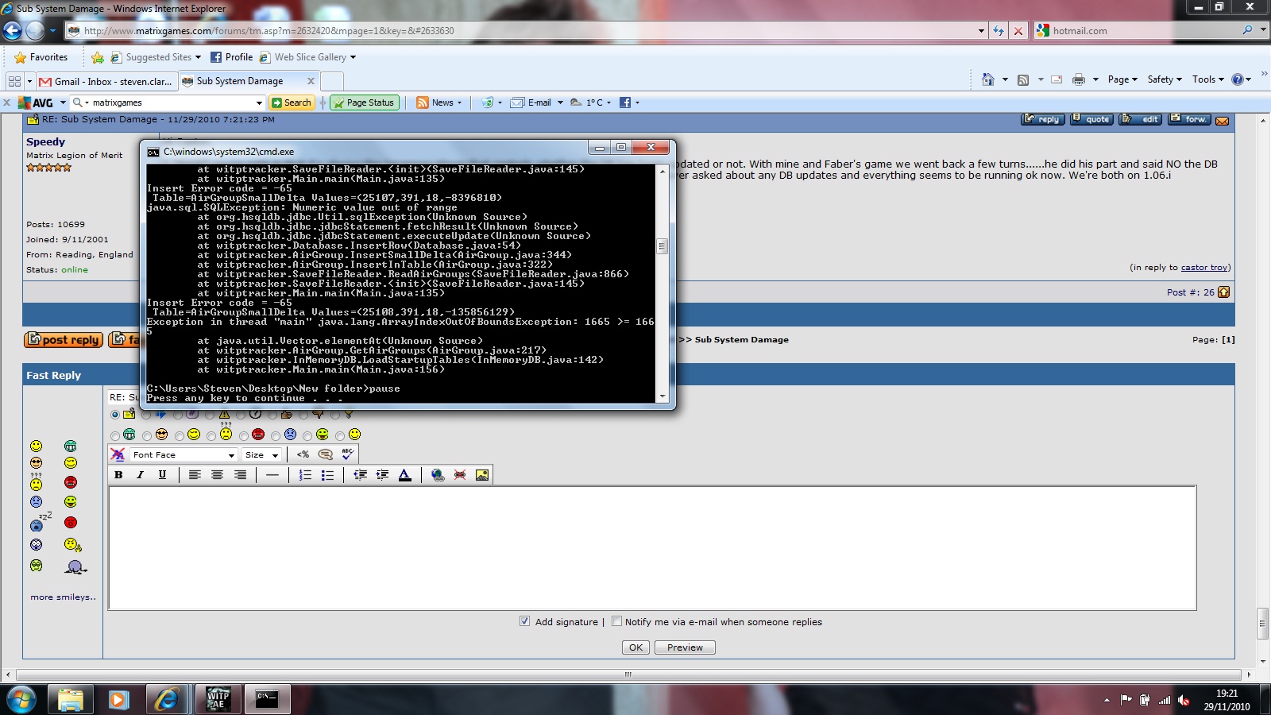
Task: Go to the IE home page
Action: click(x=987, y=79)
